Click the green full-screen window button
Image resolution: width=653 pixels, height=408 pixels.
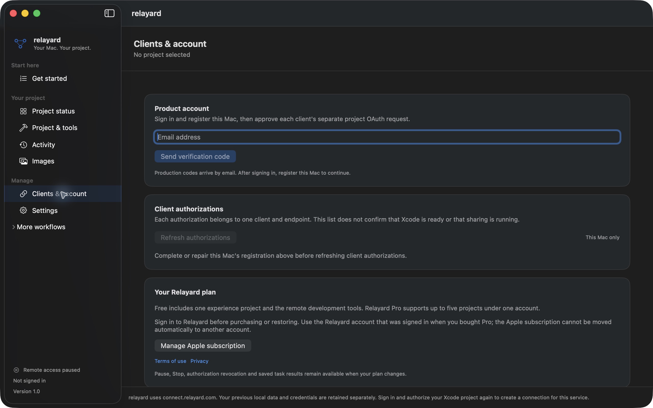(x=37, y=13)
